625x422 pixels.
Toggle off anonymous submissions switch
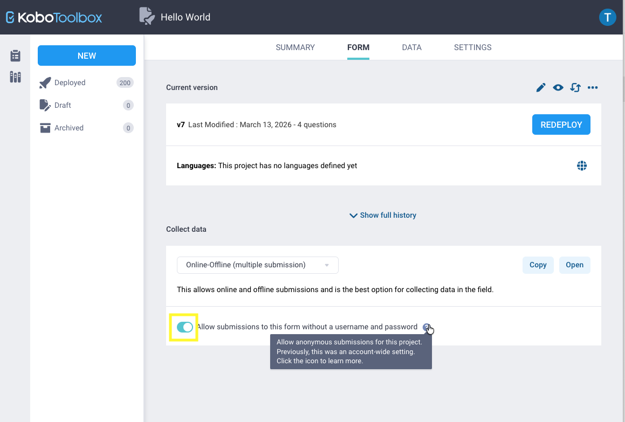pyautogui.click(x=184, y=327)
